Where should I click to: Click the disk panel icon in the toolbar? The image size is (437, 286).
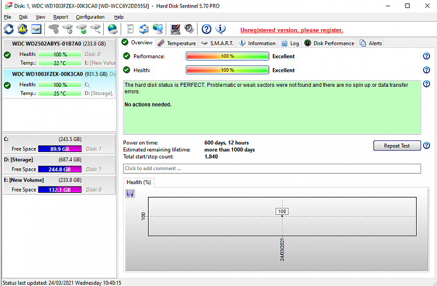pos(36,29)
